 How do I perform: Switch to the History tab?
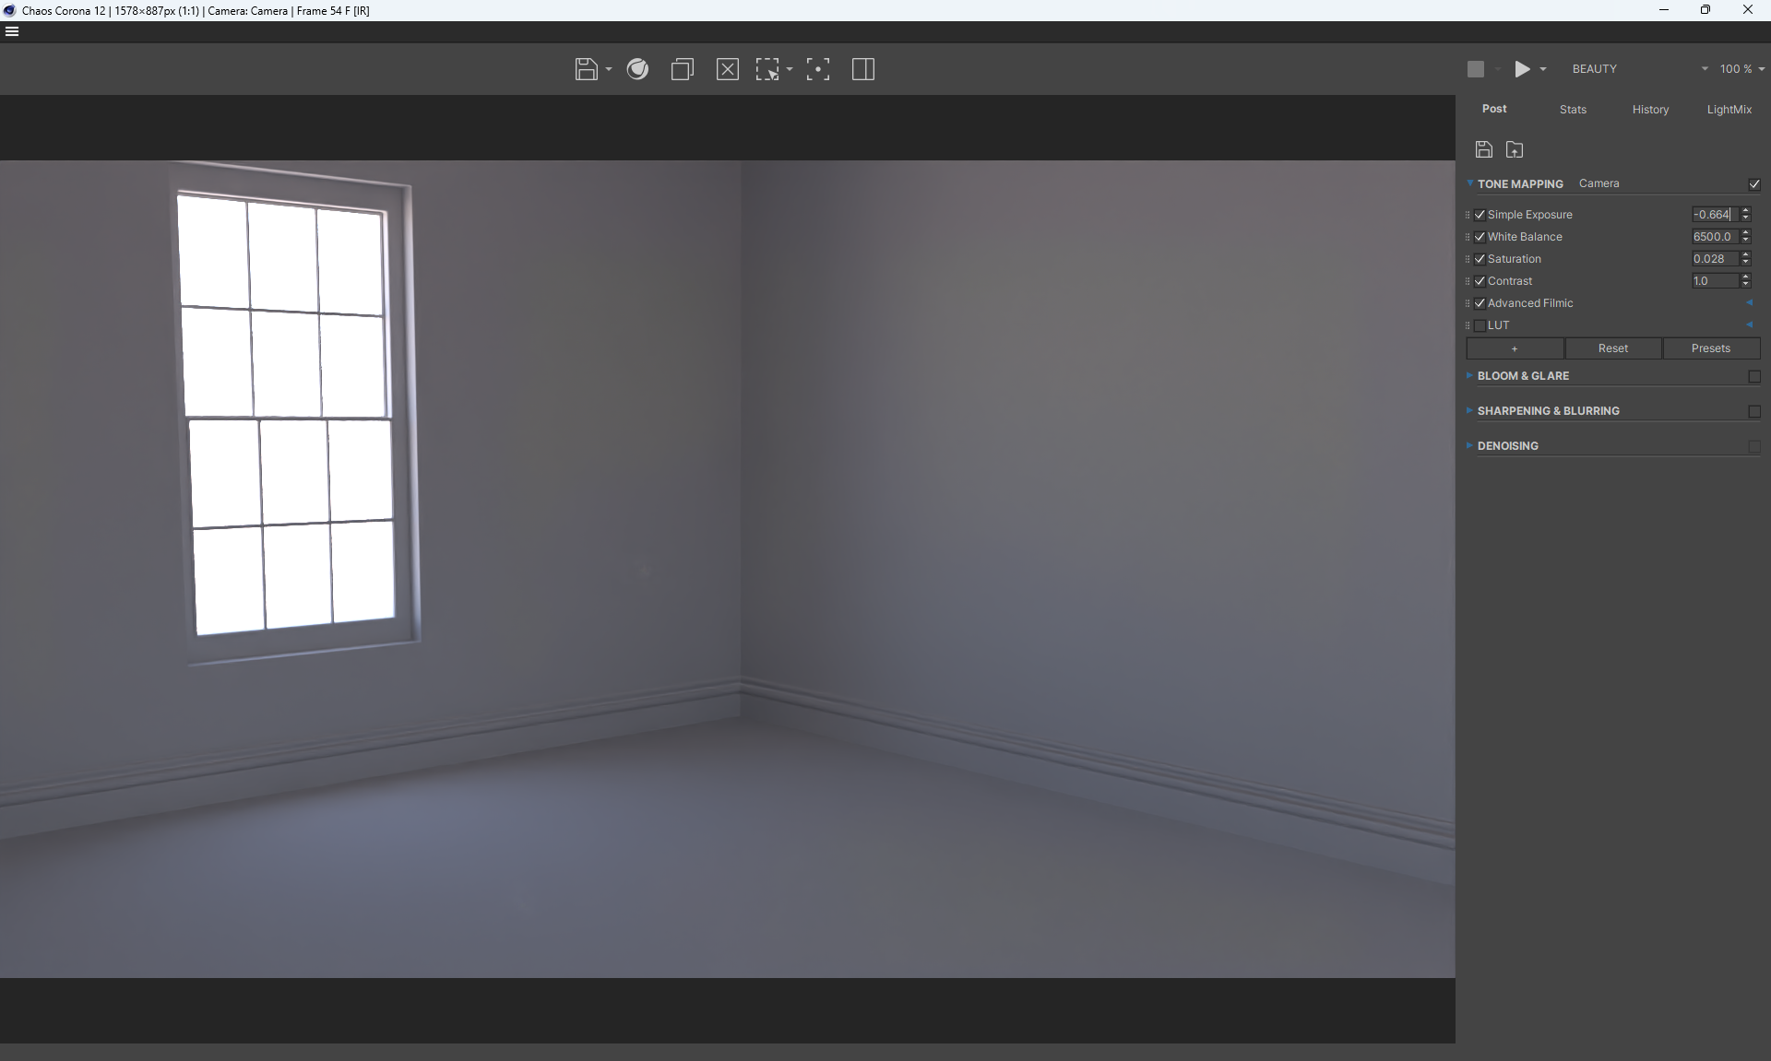tap(1650, 110)
